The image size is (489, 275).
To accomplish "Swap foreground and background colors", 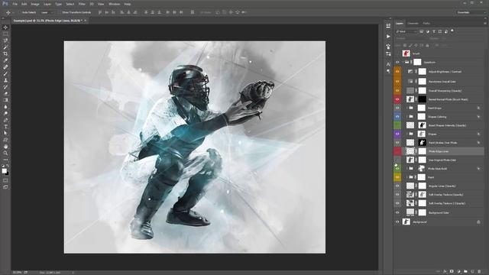I will [x=8, y=166].
